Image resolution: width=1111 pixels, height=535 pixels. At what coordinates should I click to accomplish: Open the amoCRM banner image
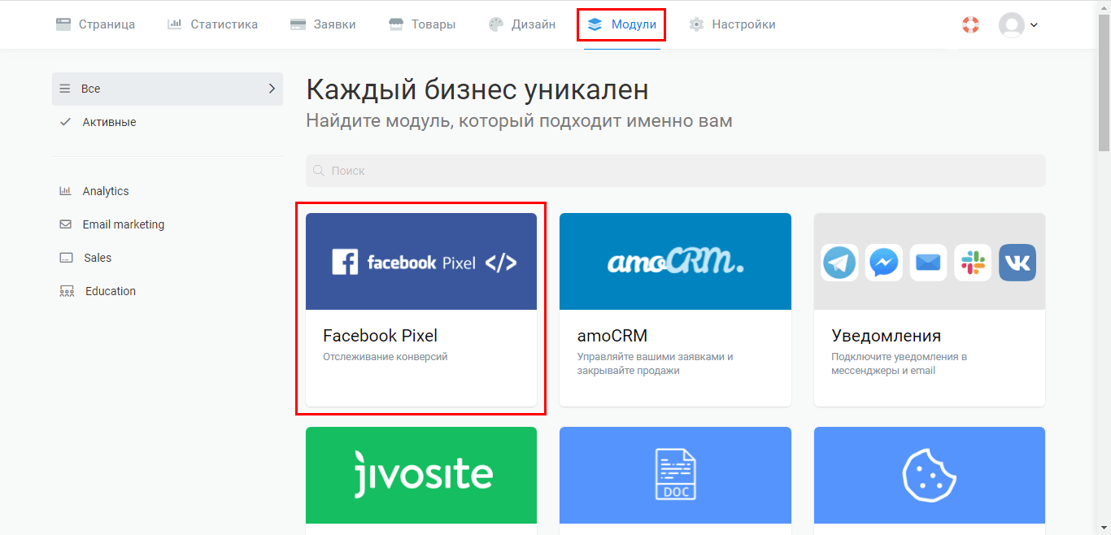click(x=675, y=261)
